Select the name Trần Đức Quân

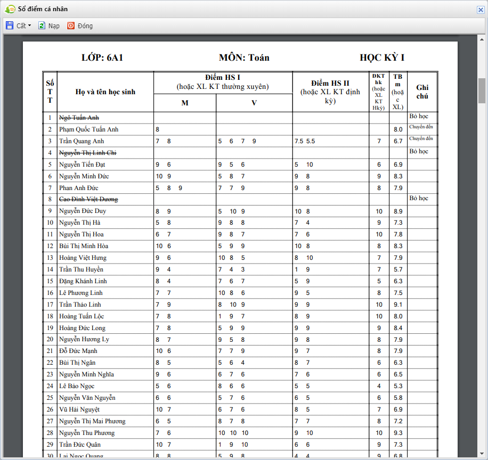tap(80, 445)
